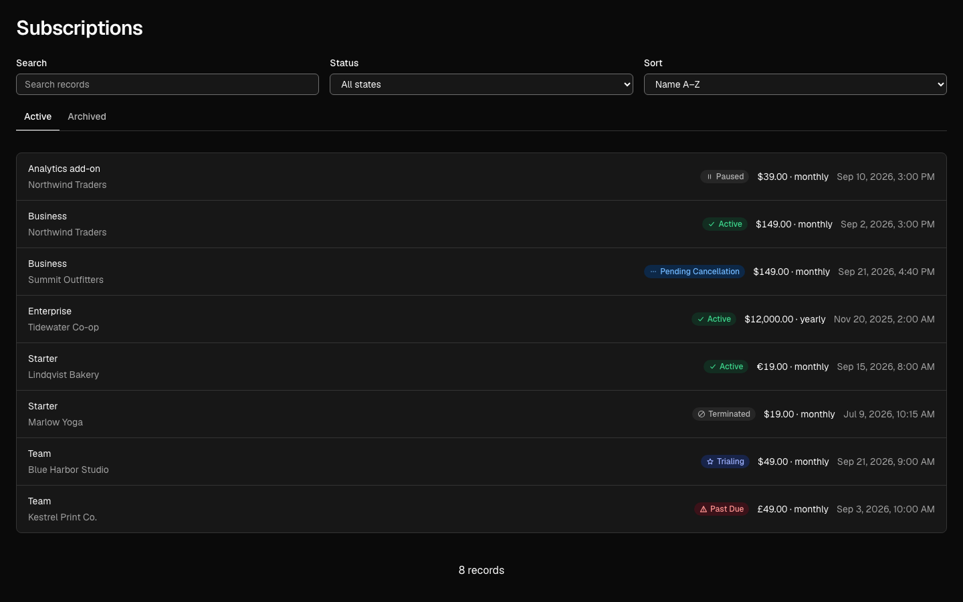Open the Analytics add-on subscription row
The height and width of the screenshot is (602, 963).
click(x=481, y=177)
